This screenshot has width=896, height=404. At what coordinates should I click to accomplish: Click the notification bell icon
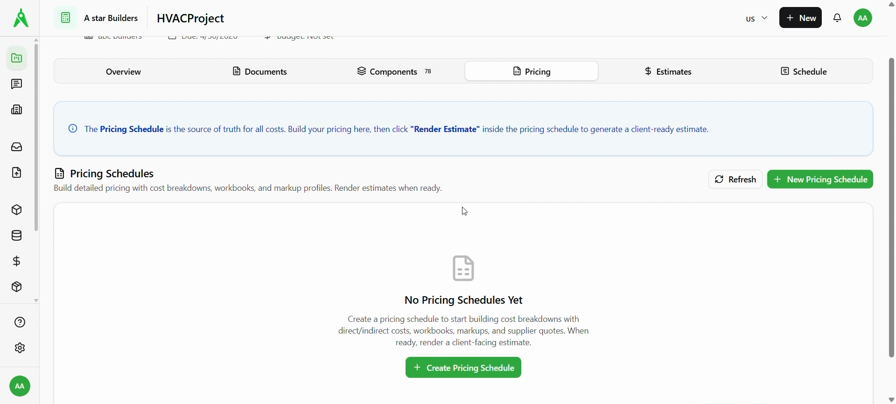(x=839, y=18)
